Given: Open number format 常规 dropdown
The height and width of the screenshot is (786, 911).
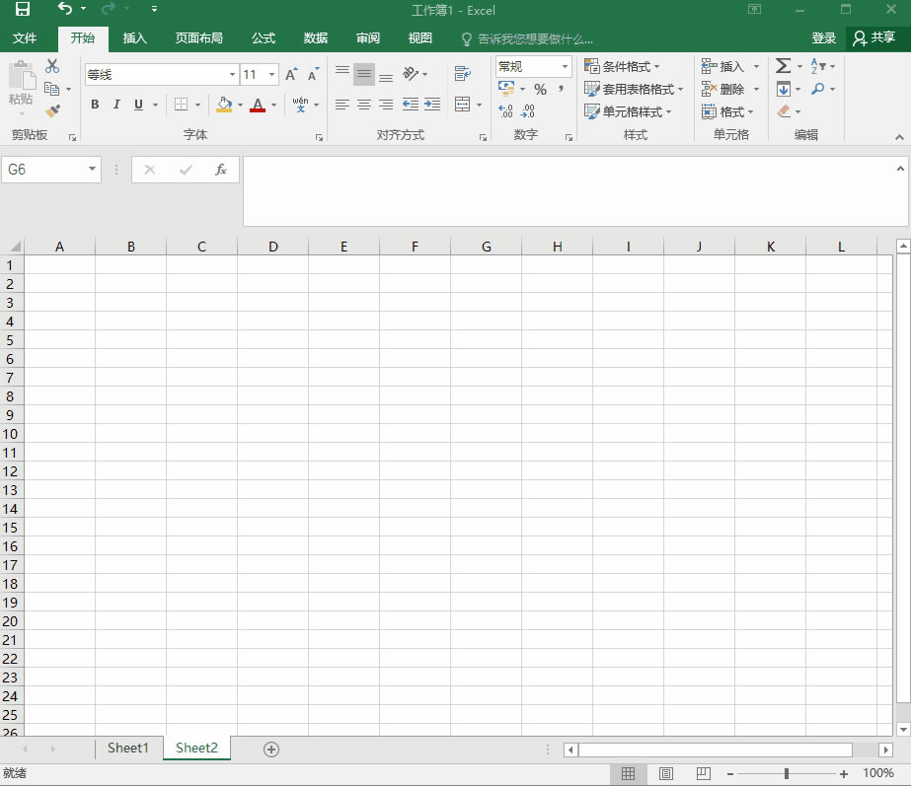Looking at the screenshot, I should point(565,66).
